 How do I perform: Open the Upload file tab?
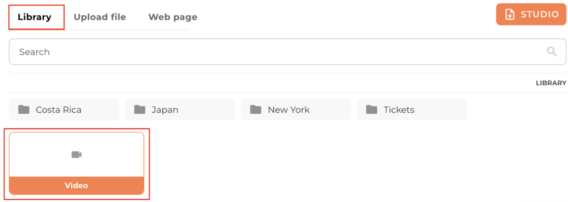click(100, 17)
